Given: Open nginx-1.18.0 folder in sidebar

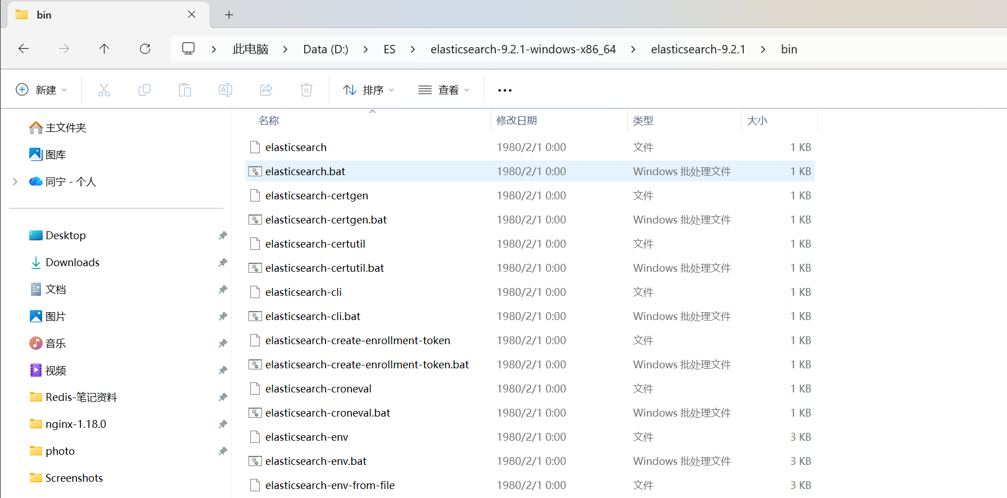Looking at the screenshot, I should pyautogui.click(x=68, y=424).
